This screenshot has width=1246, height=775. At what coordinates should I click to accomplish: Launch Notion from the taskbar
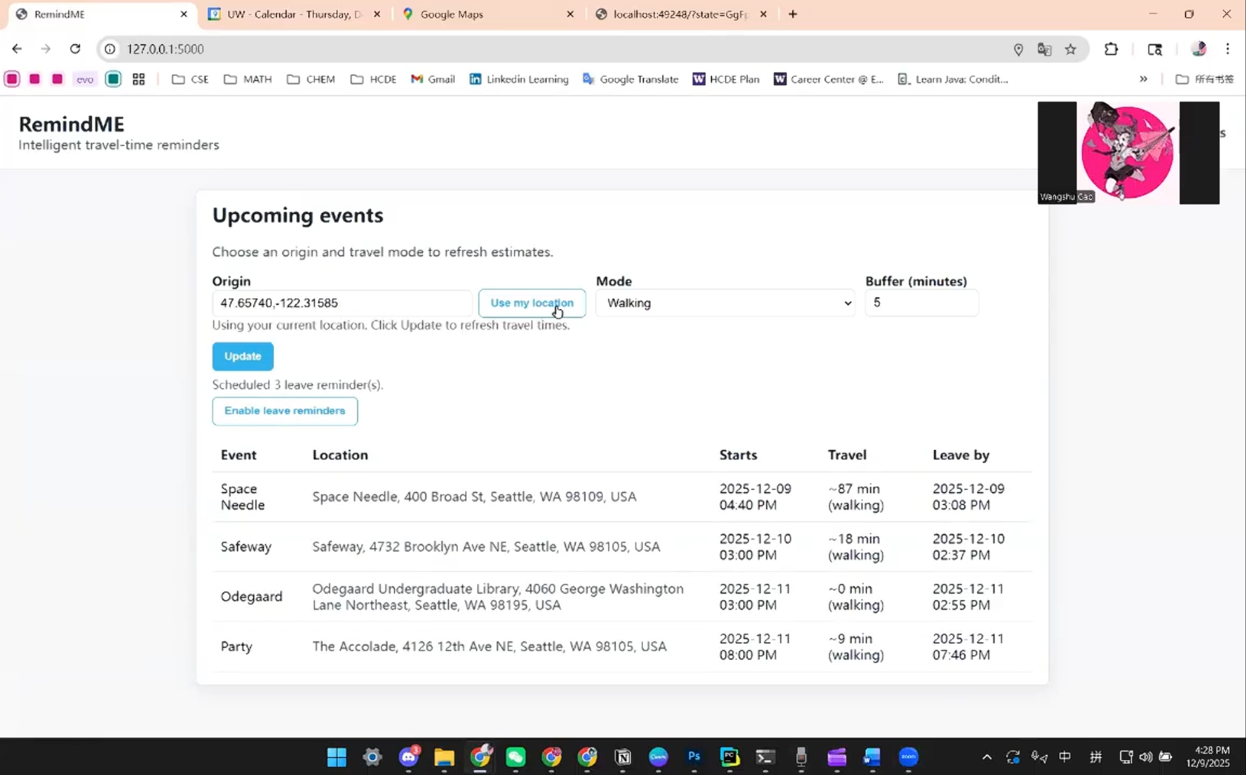(x=623, y=756)
